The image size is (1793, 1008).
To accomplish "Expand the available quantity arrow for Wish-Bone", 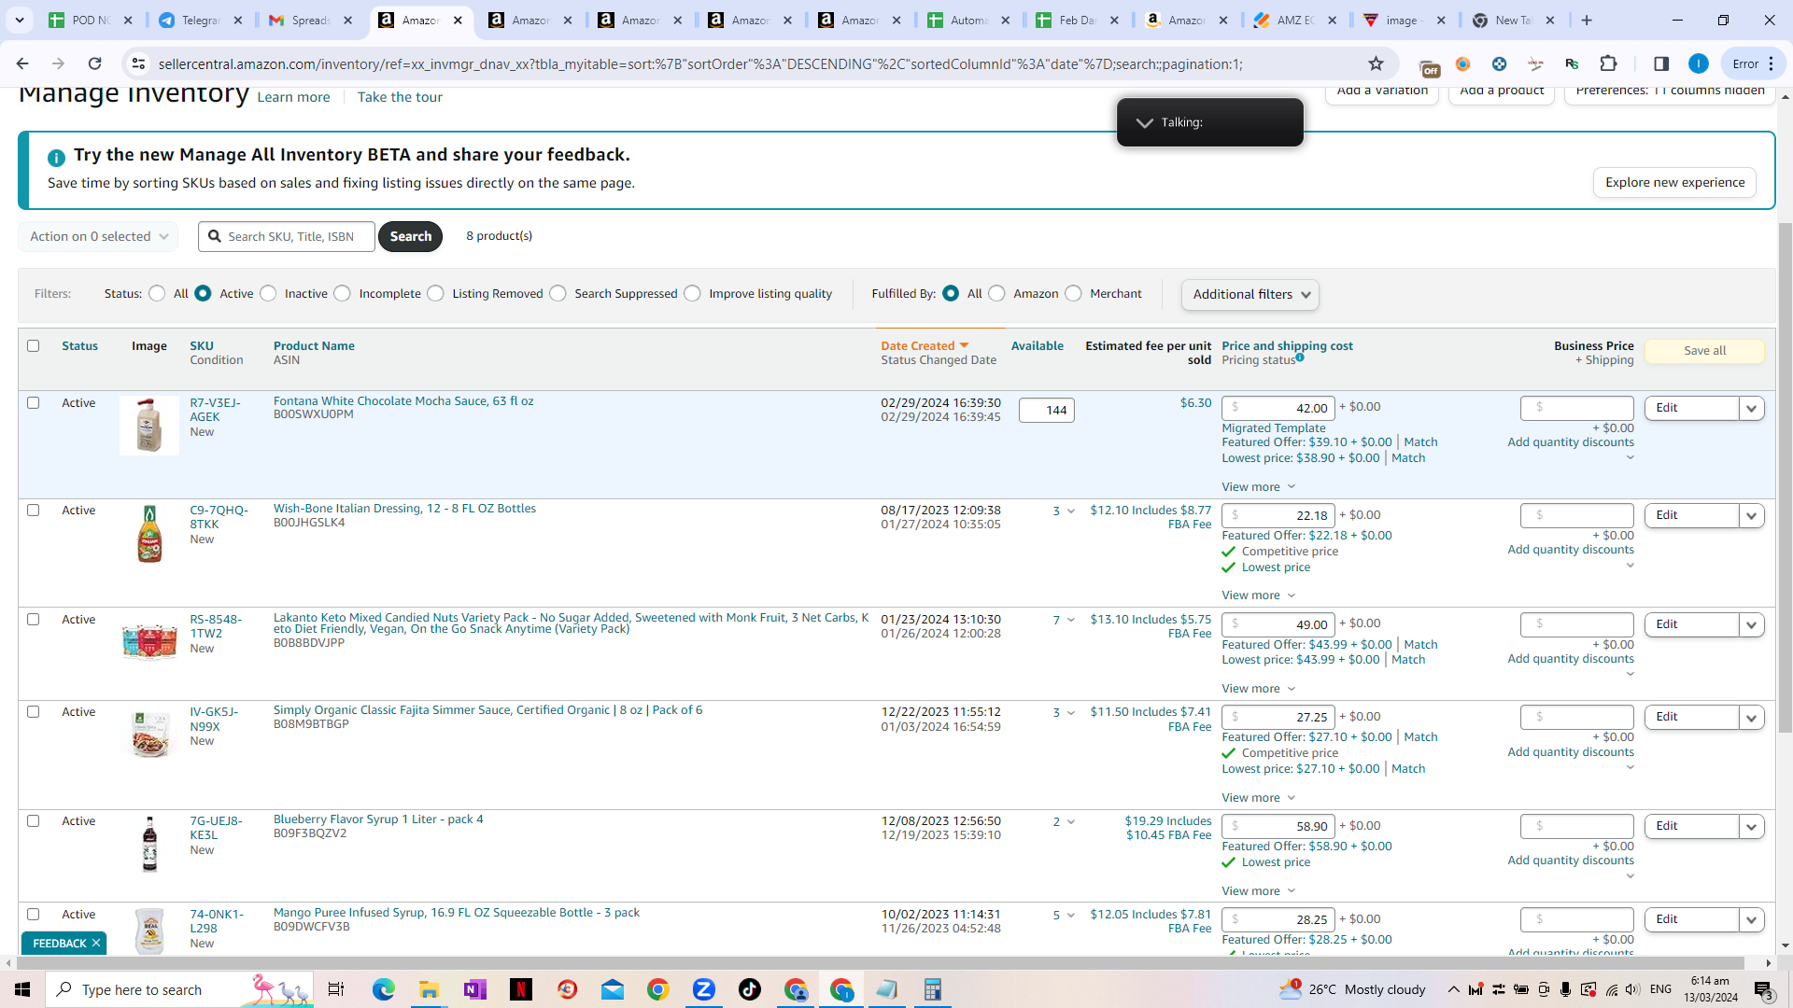I will click(x=1071, y=511).
